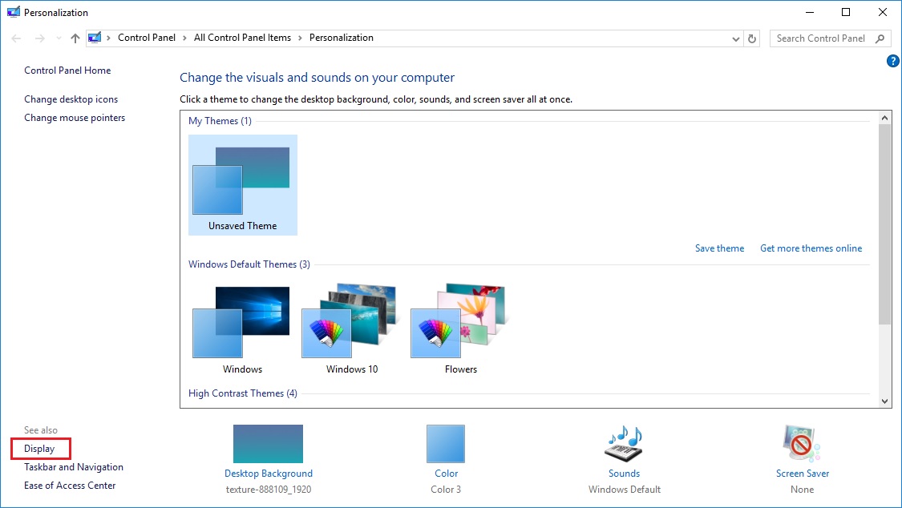
Task: Open Control Panel Home
Action: (x=67, y=70)
